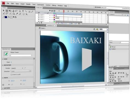The width and height of the screenshot is (130, 100).
Task: Toggle visibility dot of Layer 3
Action: click(50, 17)
